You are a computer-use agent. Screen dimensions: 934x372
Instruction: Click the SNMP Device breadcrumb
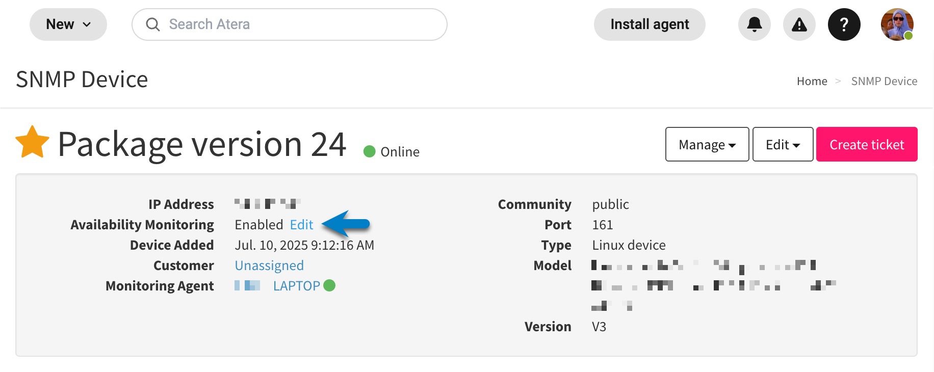[x=884, y=81]
